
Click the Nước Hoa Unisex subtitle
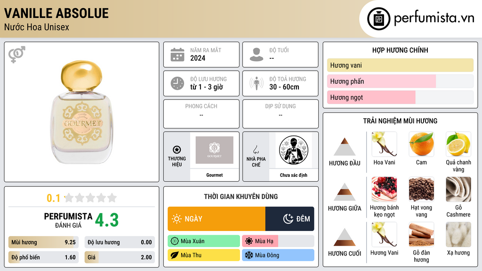pyautogui.click(x=37, y=27)
